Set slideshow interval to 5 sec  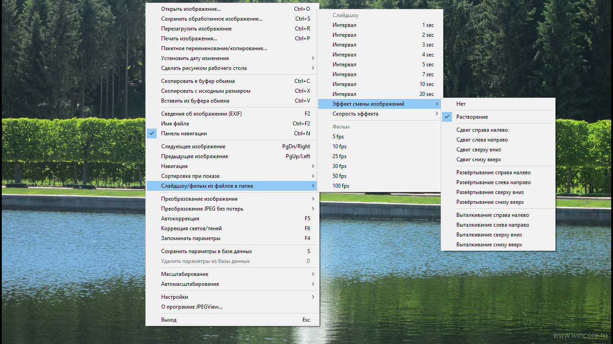coord(380,64)
